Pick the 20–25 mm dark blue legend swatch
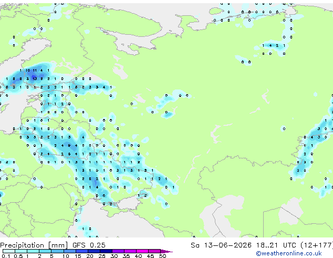Screen dimensions: 333x258 93,251
